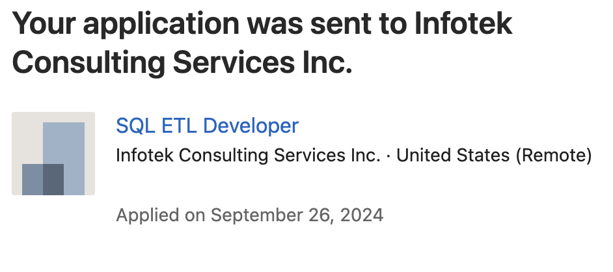The height and width of the screenshot is (272, 613).
Task: Click the small left gray-blue square in logo
Action: click(x=33, y=180)
